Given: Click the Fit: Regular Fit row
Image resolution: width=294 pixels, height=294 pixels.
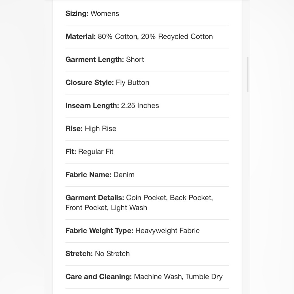Looking at the screenshot, I should click(x=147, y=152).
